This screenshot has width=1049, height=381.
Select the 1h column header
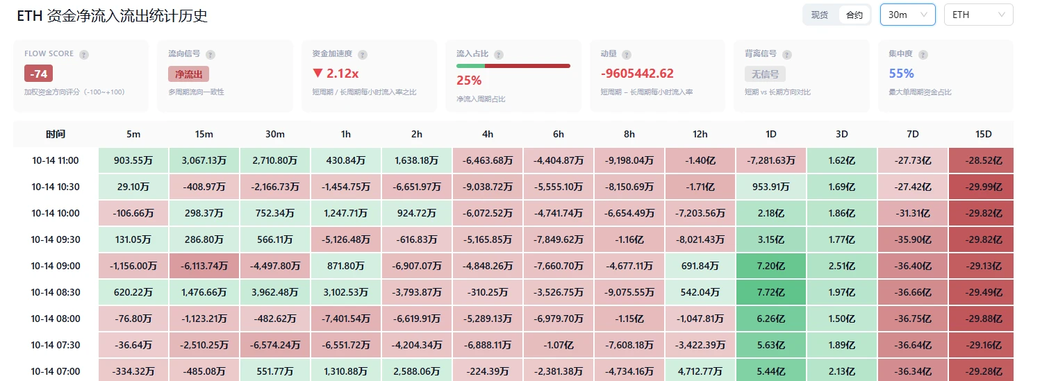coord(346,134)
